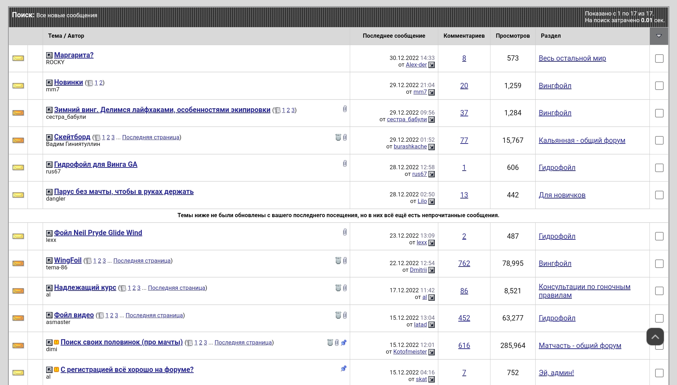Jump to first unread in Фойл видео thread
This screenshot has width=677, height=385.
[x=49, y=315]
